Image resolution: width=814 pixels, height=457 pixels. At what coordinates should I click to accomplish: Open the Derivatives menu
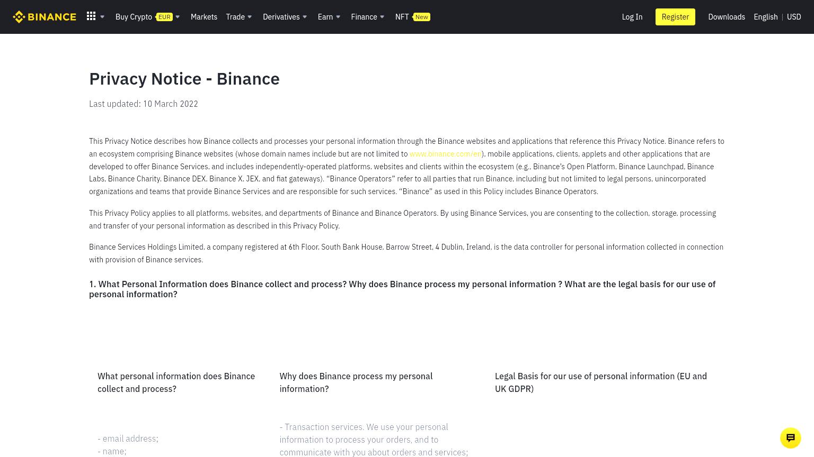(281, 17)
